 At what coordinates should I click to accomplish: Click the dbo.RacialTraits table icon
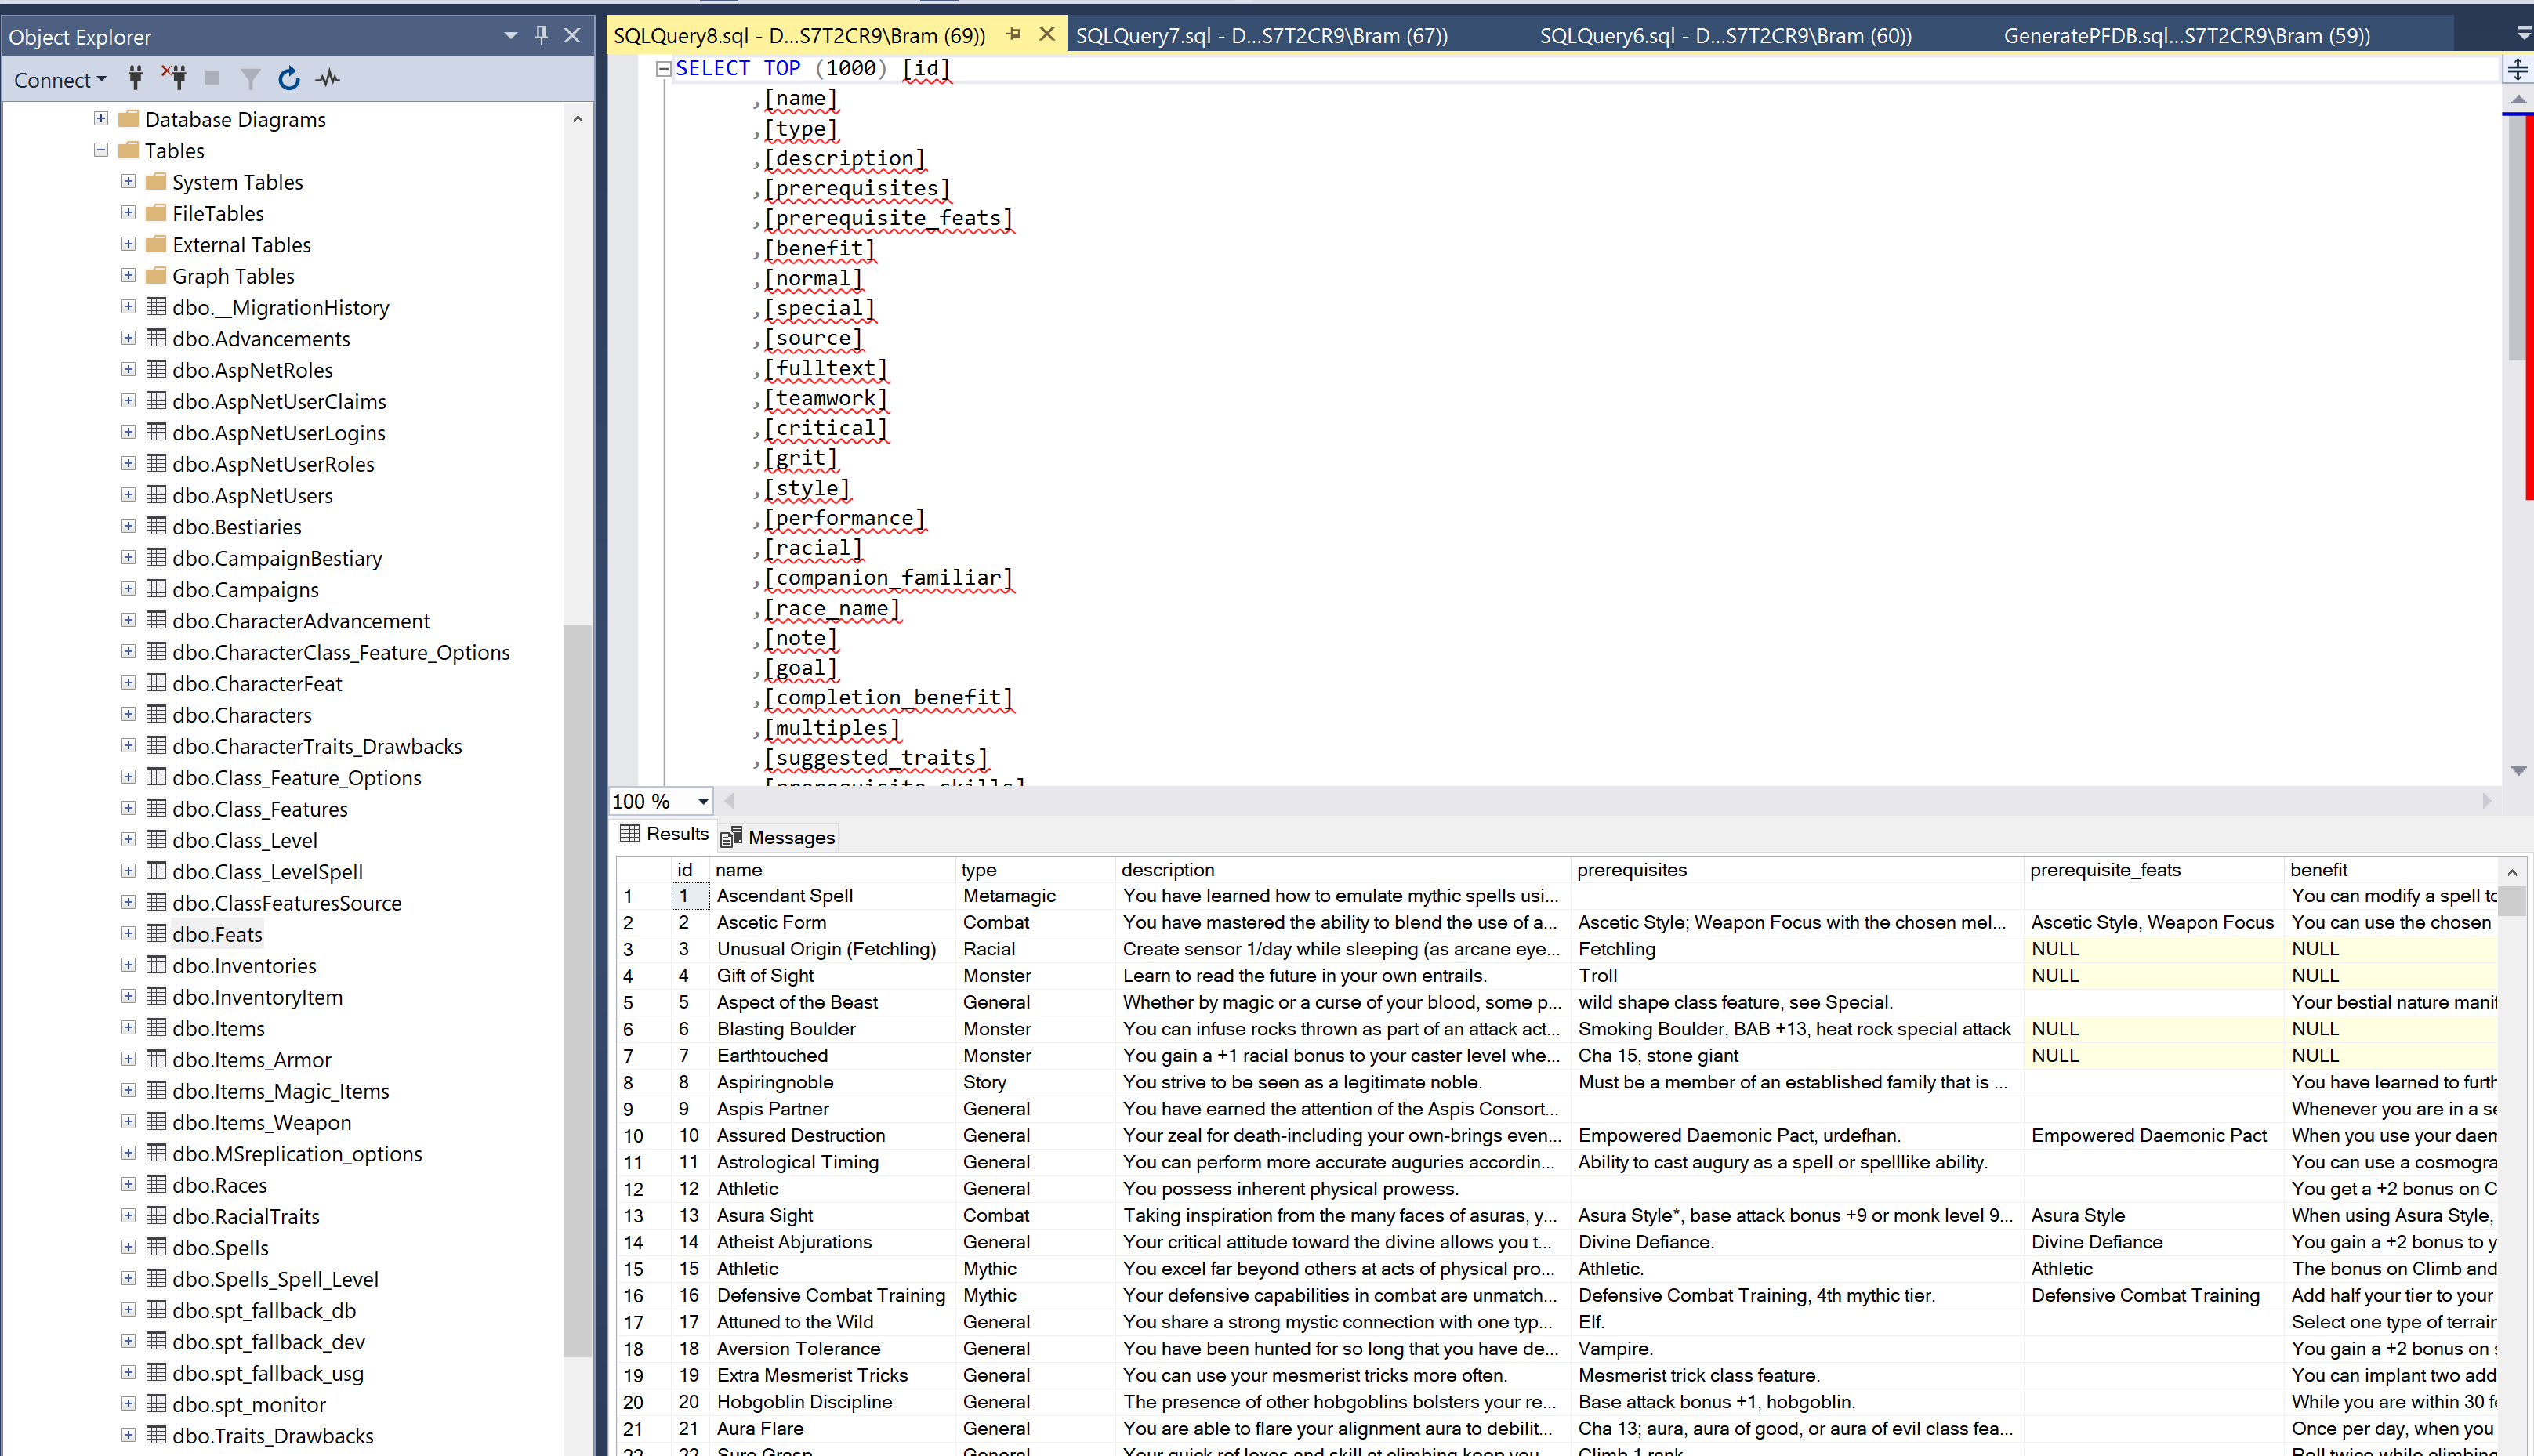point(156,1215)
